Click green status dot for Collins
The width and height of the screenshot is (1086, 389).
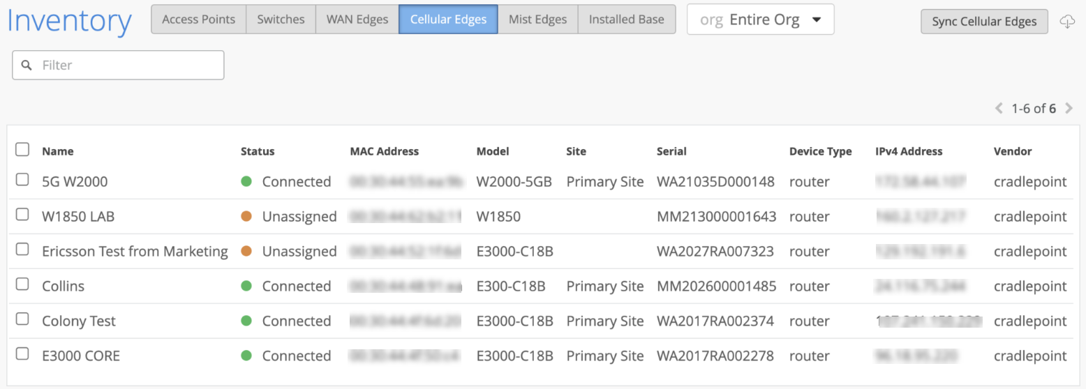pos(246,286)
